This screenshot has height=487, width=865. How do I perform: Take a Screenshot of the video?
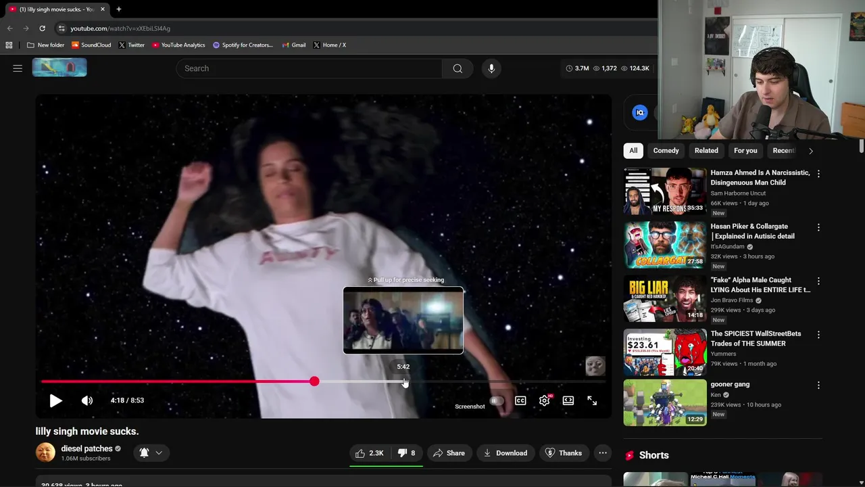[470, 407]
